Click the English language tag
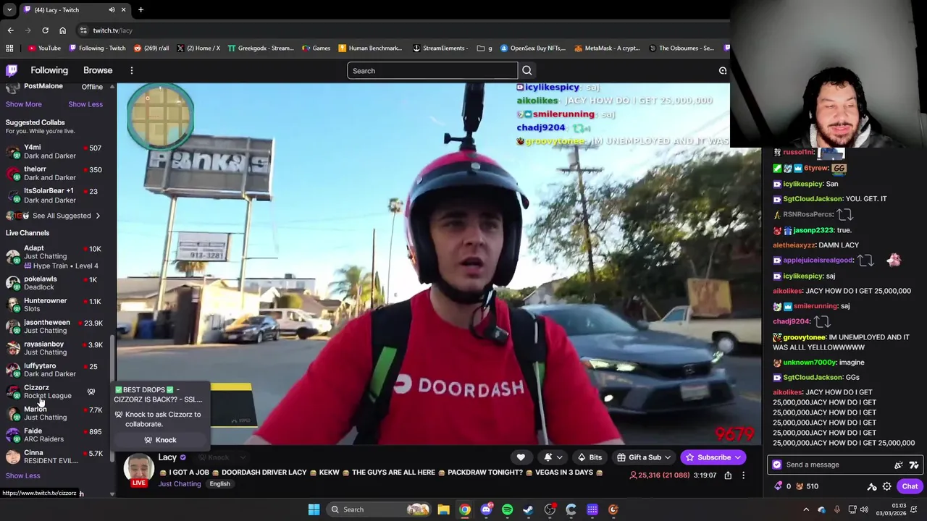Viewport: 927px width, 521px height. click(x=219, y=484)
